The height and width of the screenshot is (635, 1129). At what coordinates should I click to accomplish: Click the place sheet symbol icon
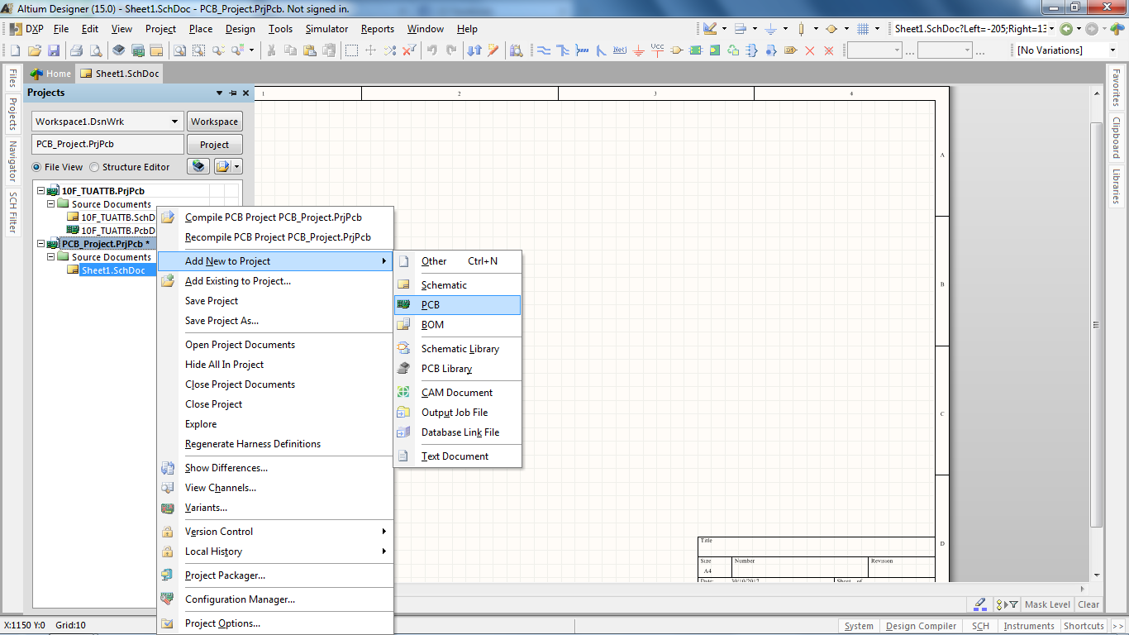click(696, 50)
